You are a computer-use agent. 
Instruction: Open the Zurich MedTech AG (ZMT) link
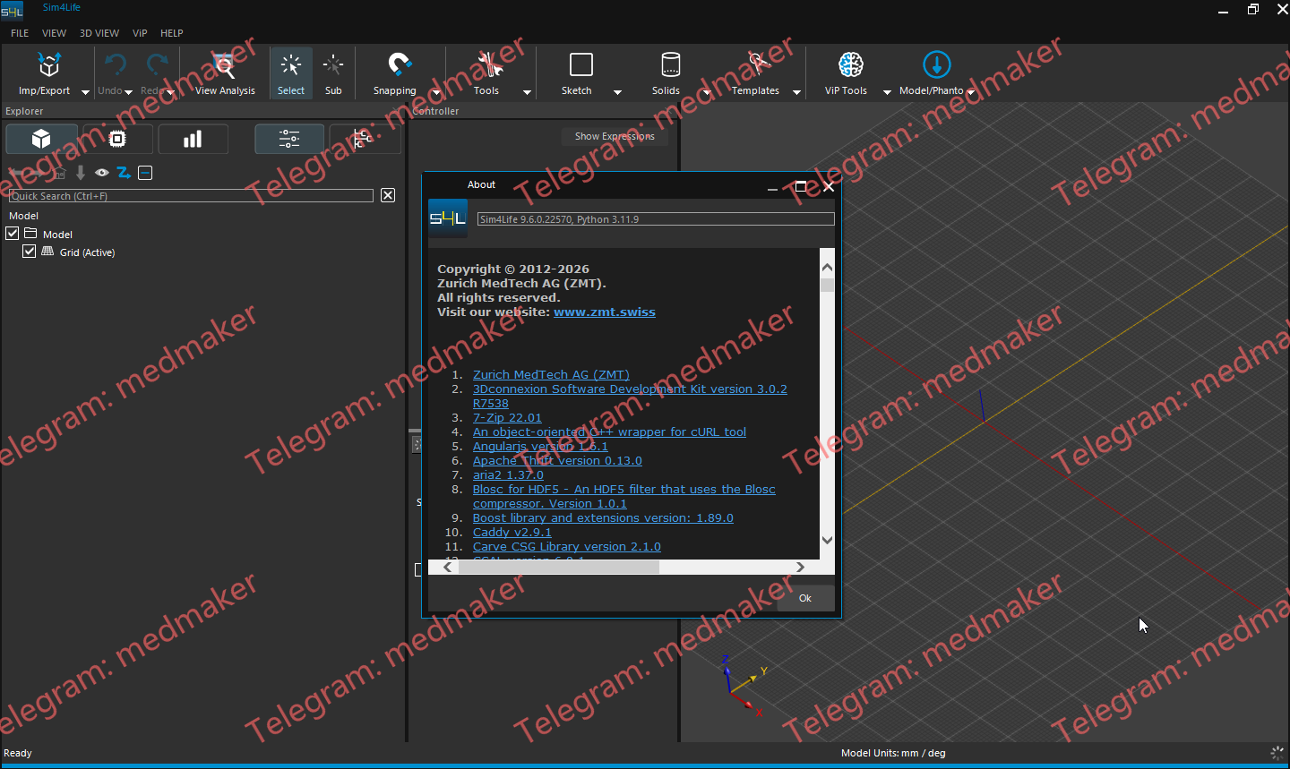[x=551, y=375]
